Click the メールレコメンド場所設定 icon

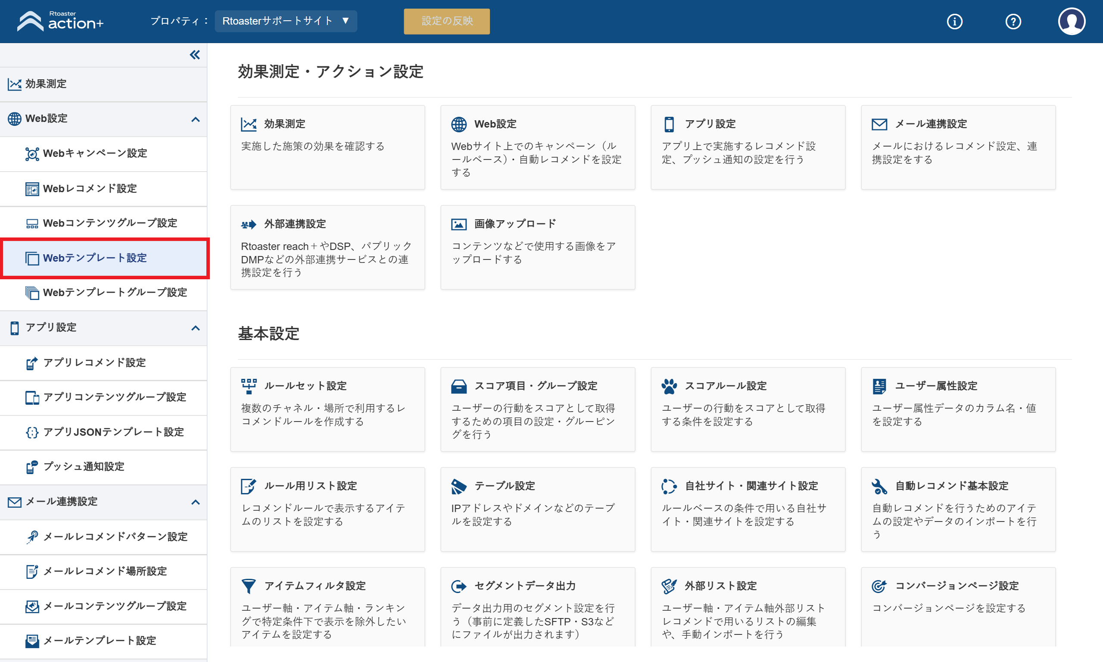click(x=32, y=572)
